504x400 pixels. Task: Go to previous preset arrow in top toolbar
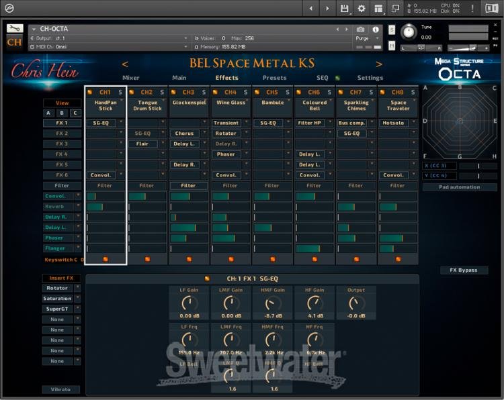click(x=311, y=8)
